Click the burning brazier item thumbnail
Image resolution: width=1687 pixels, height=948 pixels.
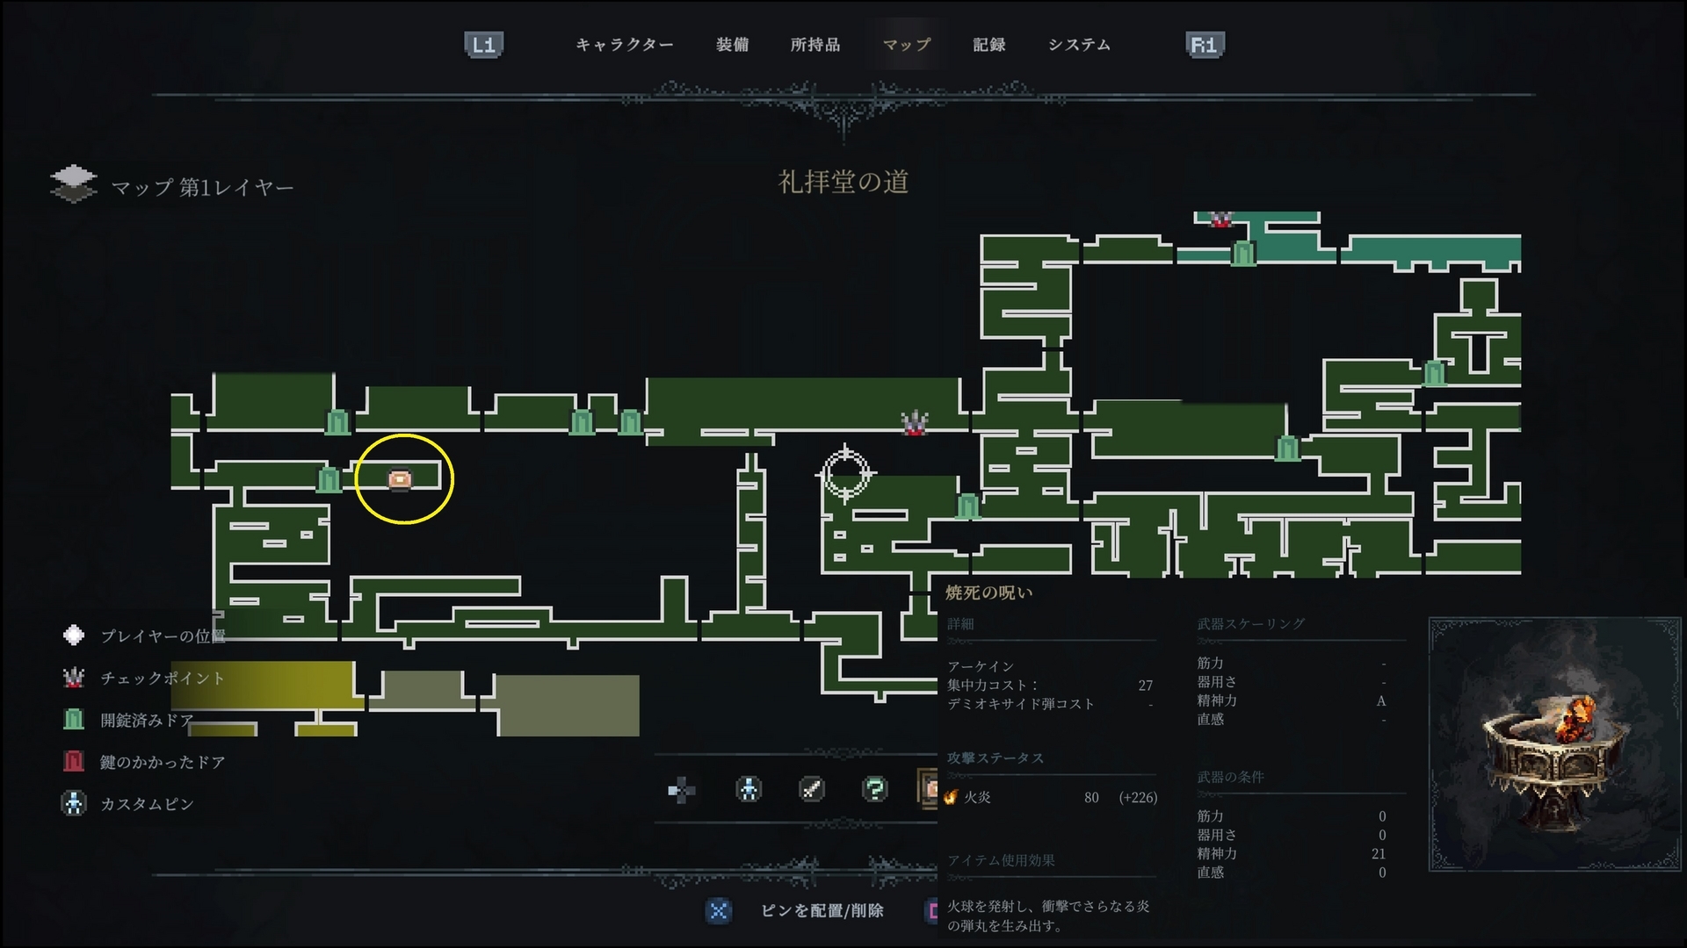[1555, 744]
